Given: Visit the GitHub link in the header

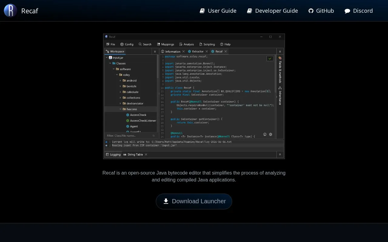Looking at the screenshot, I should point(321,11).
